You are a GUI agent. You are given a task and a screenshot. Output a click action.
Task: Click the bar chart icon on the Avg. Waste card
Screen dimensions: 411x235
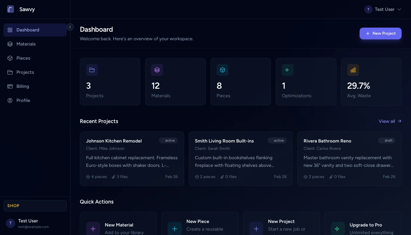pyautogui.click(x=353, y=70)
